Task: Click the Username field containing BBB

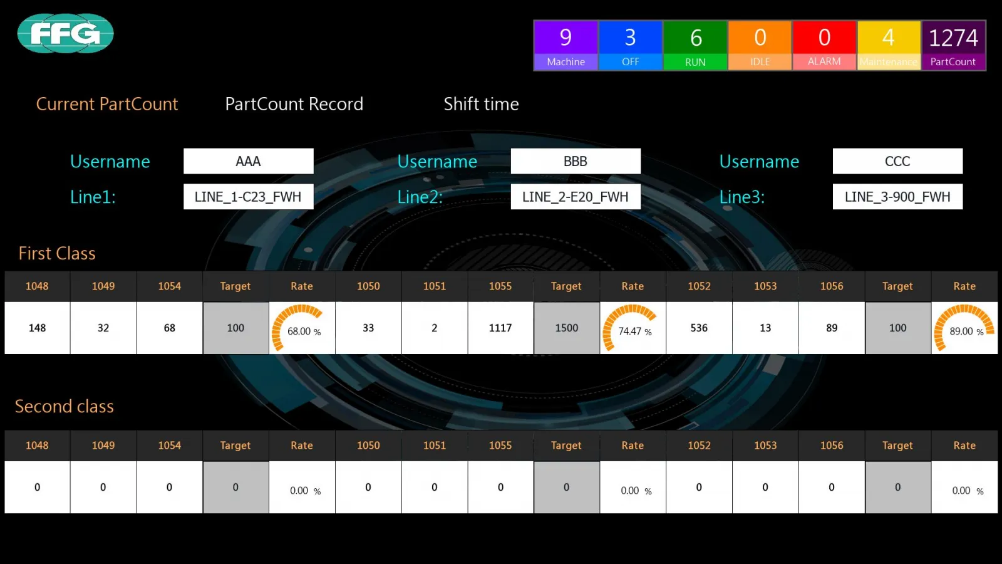Action: (576, 161)
